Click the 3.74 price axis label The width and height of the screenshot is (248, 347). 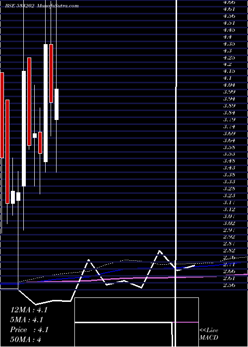pyautogui.click(x=229, y=126)
